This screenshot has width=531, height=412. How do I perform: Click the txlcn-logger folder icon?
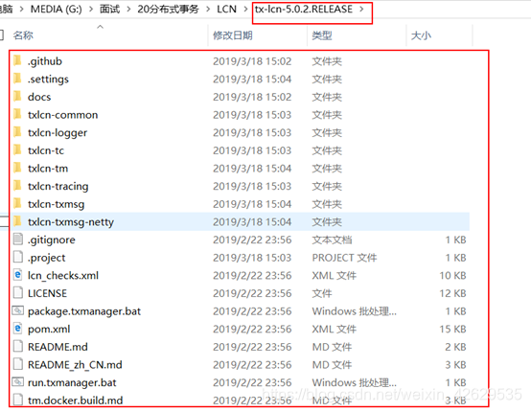click(x=17, y=132)
